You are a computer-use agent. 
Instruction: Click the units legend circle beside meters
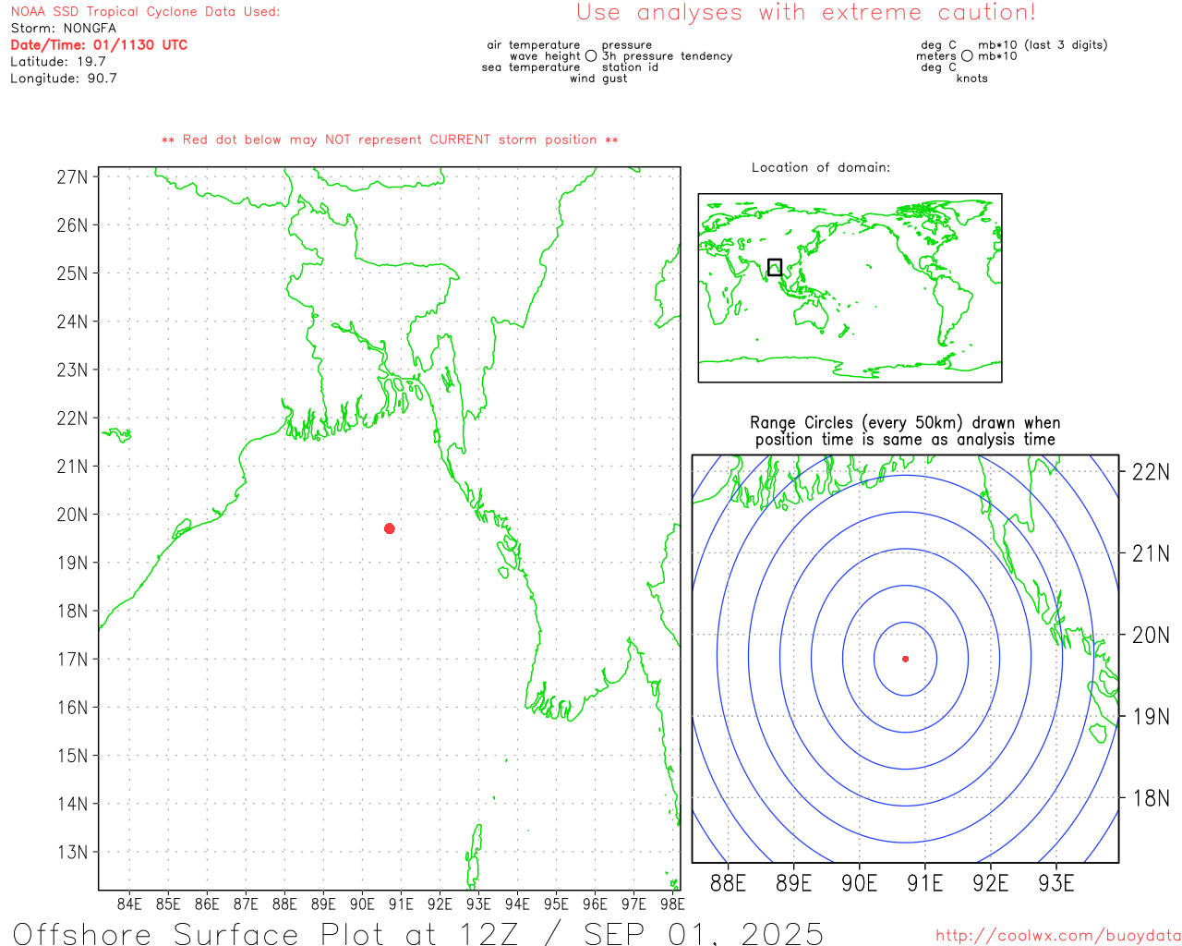(967, 55)
